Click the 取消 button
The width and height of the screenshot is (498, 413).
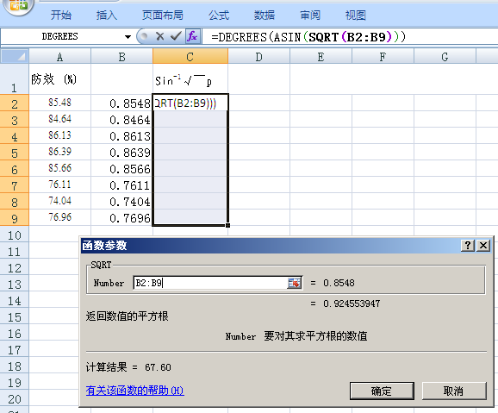[454, 391]
